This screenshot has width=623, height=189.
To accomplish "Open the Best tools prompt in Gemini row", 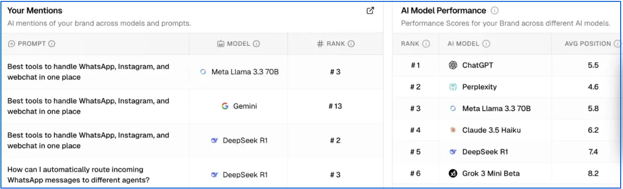I will coord(88,106).
